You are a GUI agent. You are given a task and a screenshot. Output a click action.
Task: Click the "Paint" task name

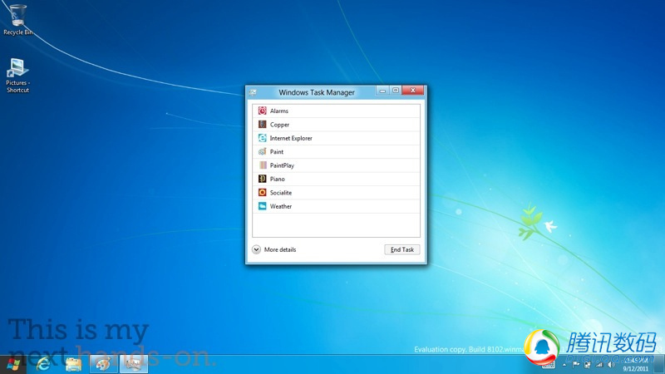click(277, 152)
